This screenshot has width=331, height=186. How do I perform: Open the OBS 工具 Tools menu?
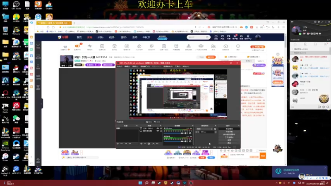(x=177, y=67)
